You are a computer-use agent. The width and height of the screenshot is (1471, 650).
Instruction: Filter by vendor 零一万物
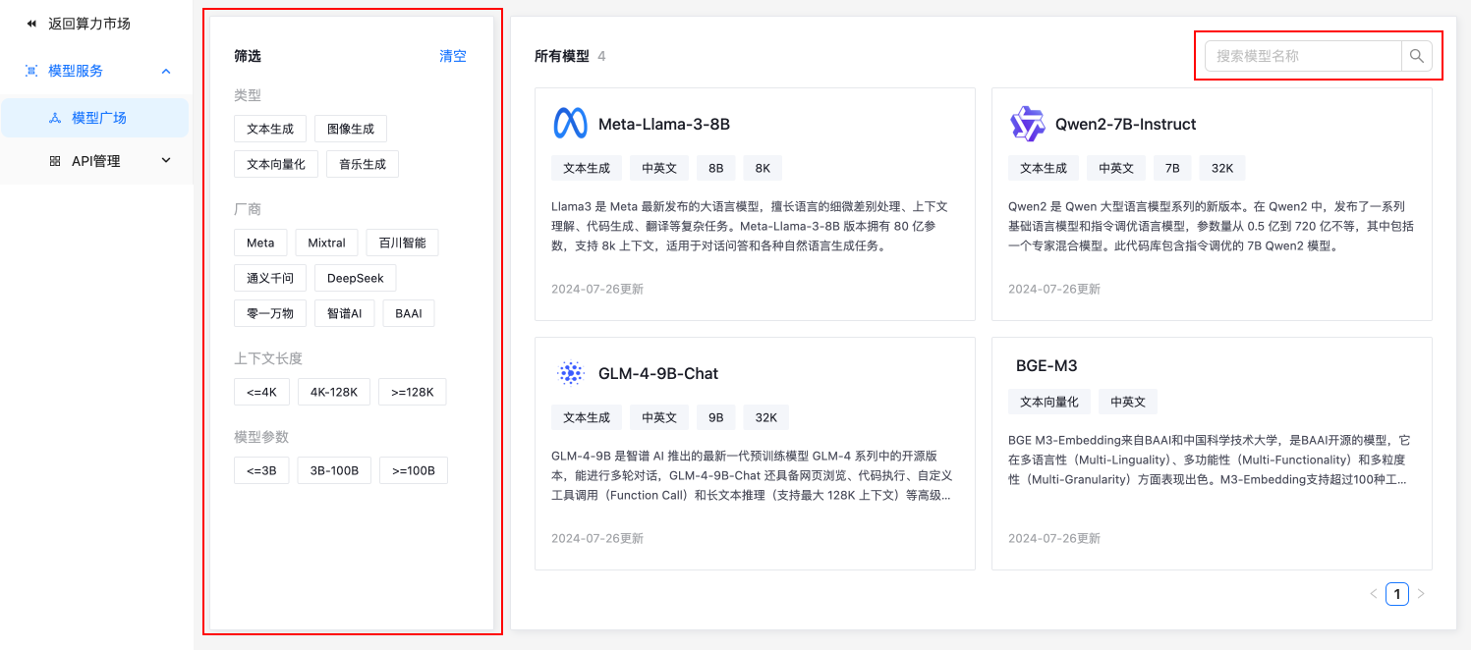point(270,313)
